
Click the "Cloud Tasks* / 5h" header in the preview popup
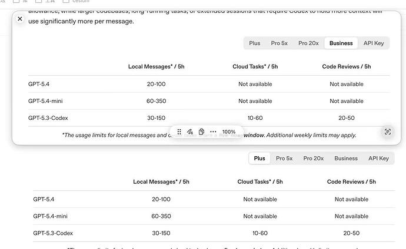tap(255, 66)
